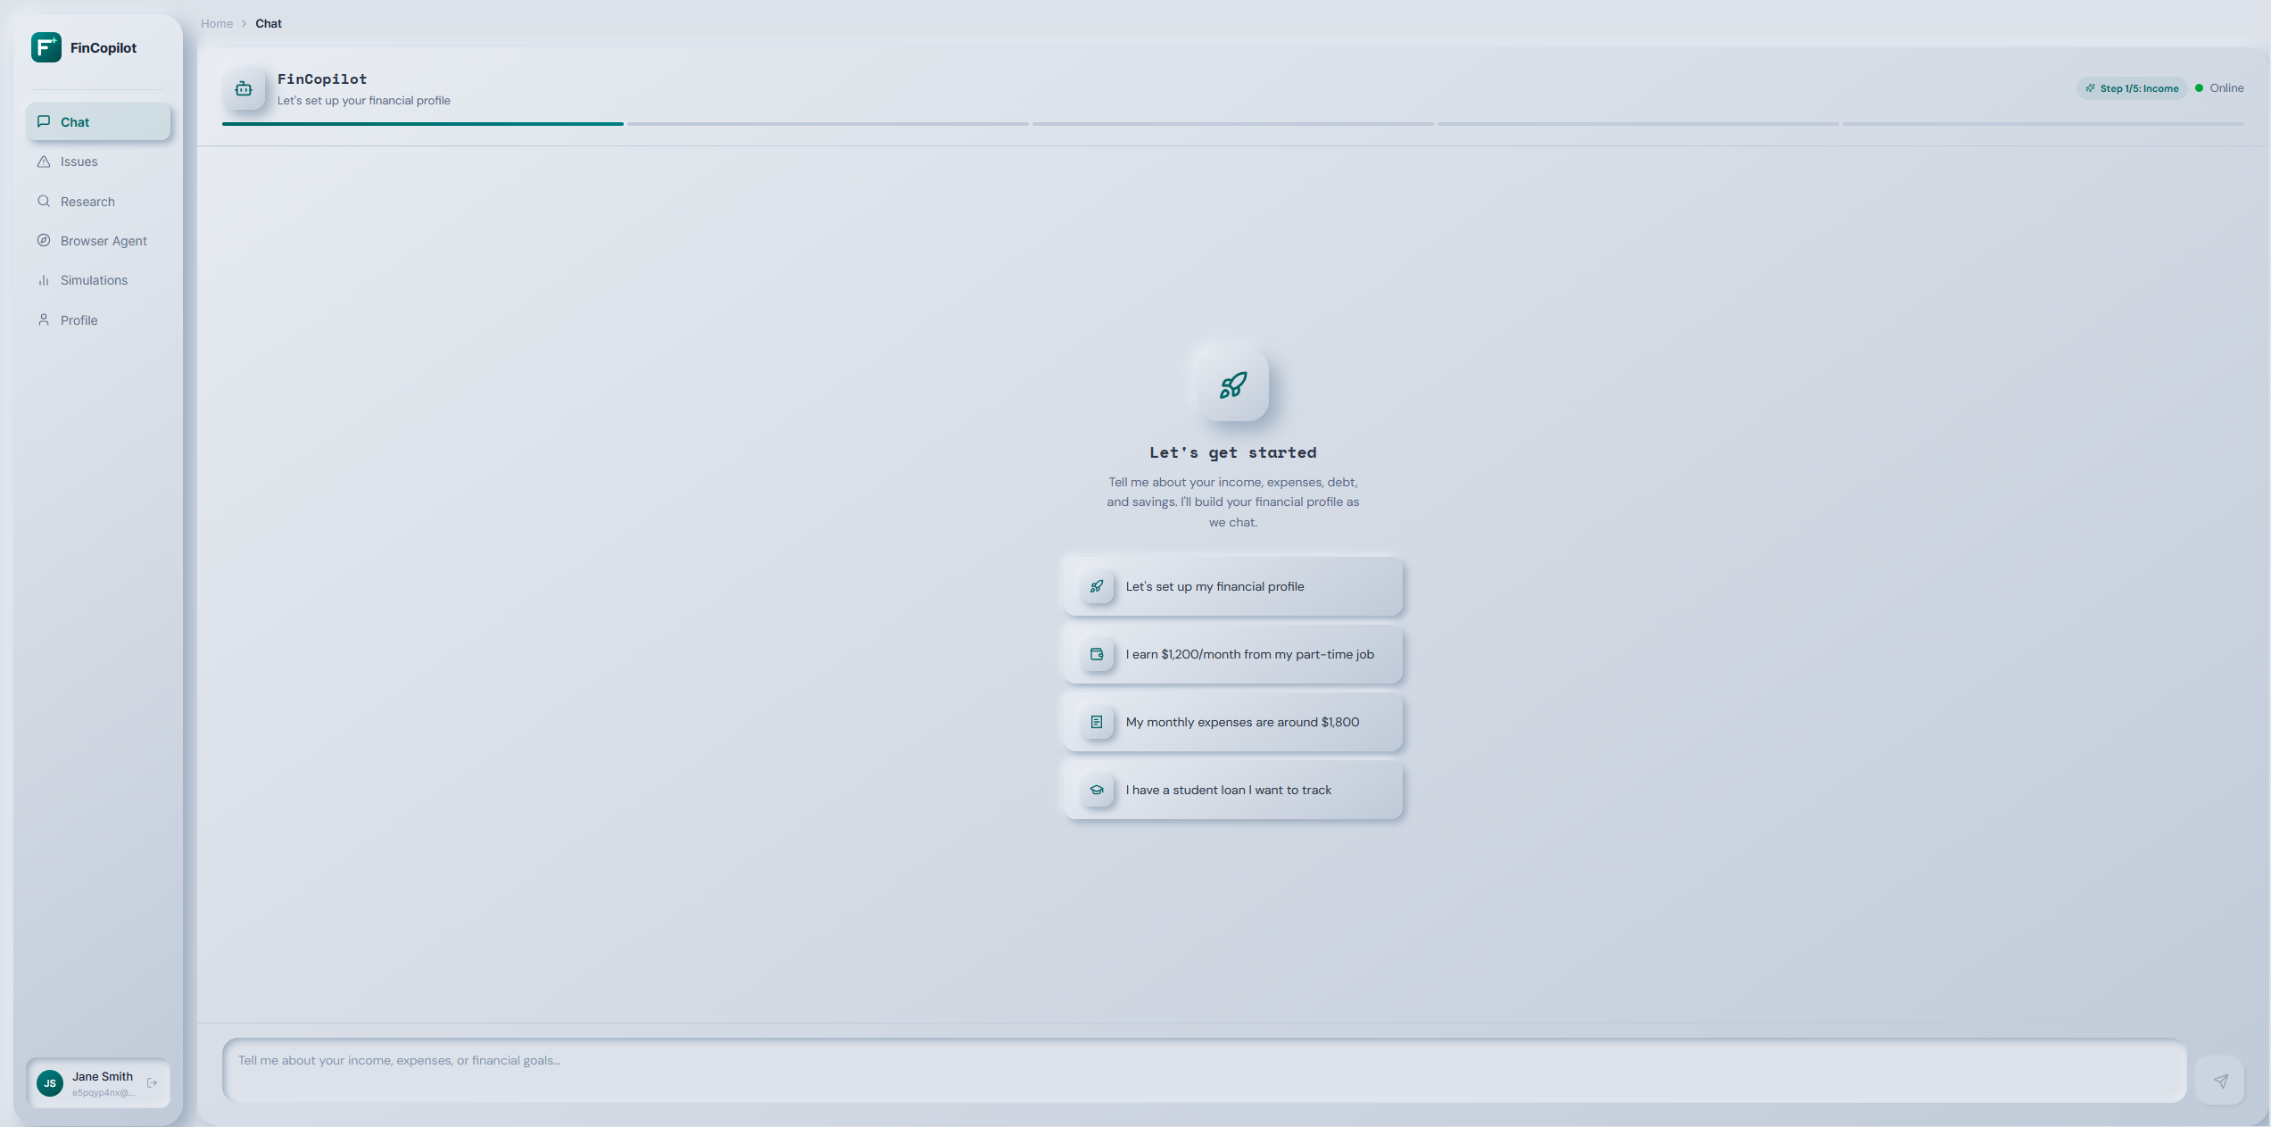The width and height of the screenshot is (2271, 1127).
Task: Click the Simulations bar chart icon
Action: click(x=44, y=280)
